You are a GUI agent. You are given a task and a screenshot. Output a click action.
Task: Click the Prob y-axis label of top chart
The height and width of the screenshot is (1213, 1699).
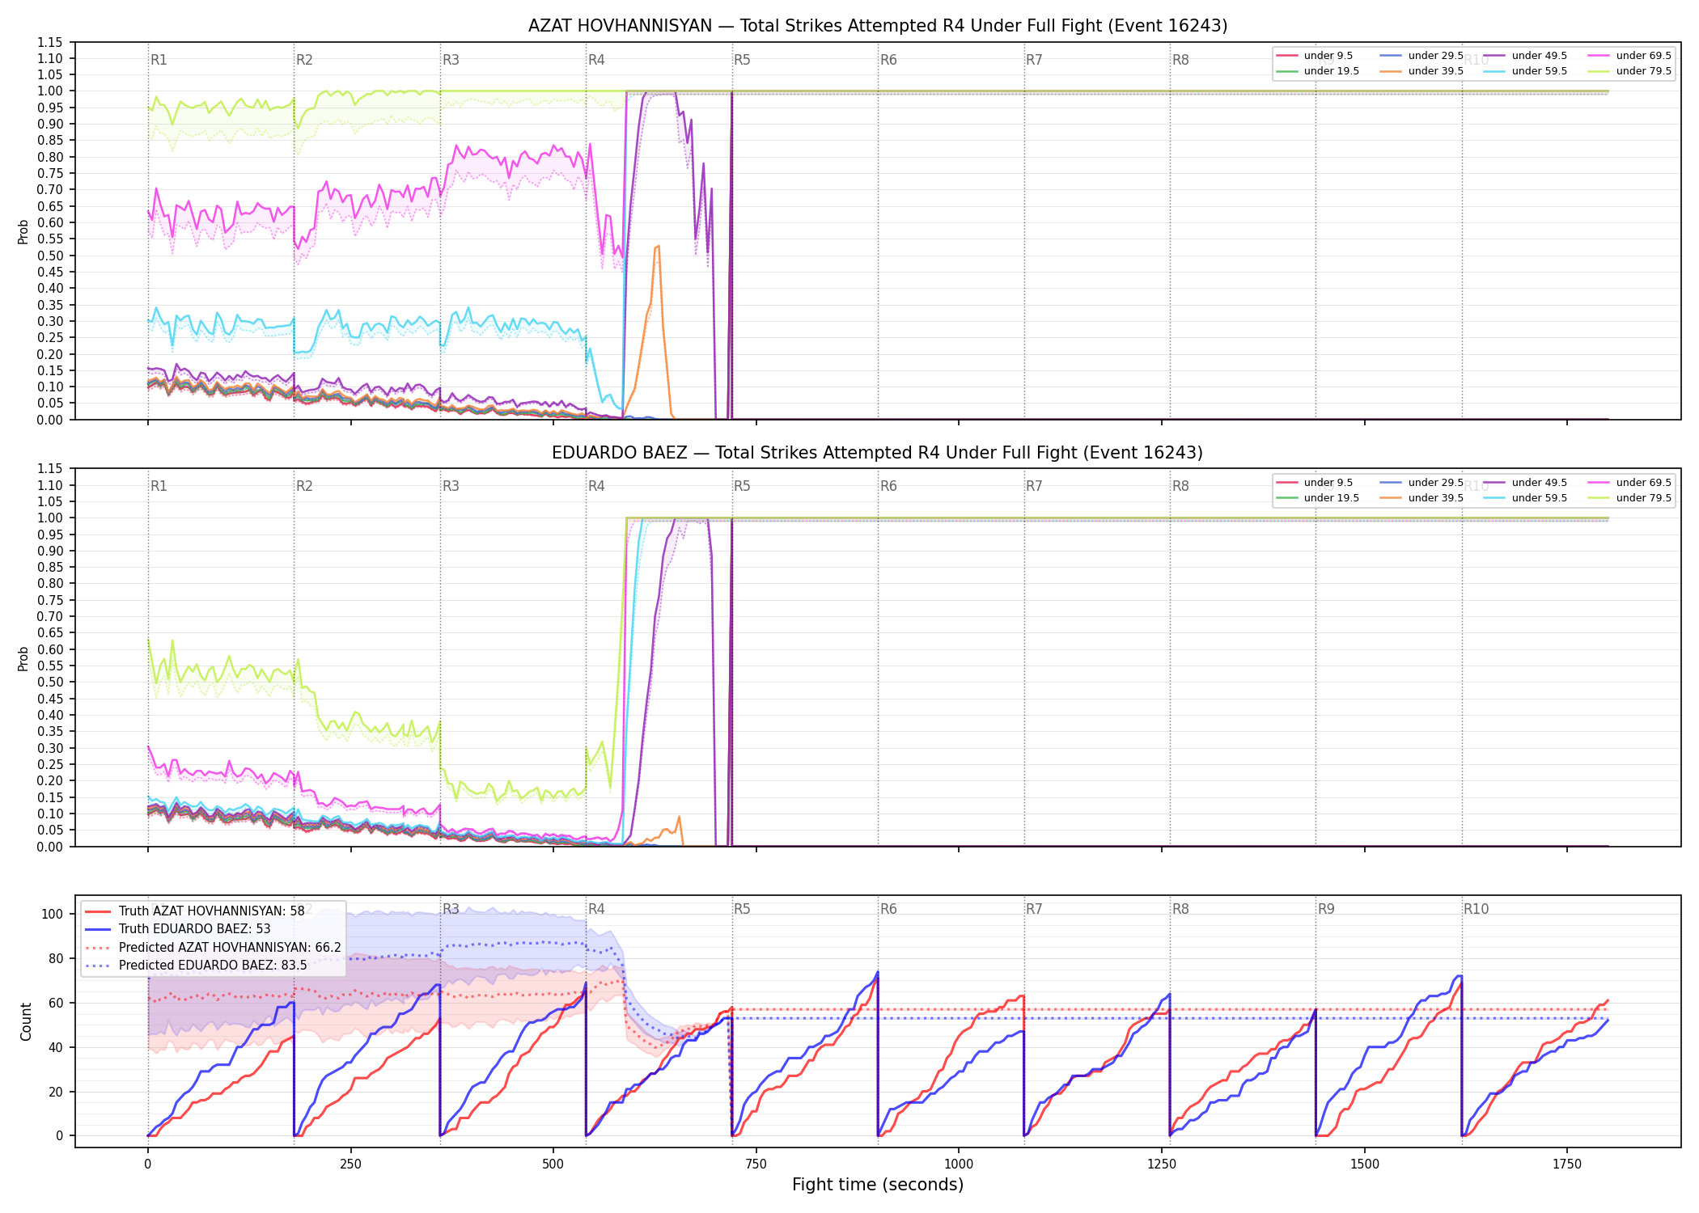[23, 231]
